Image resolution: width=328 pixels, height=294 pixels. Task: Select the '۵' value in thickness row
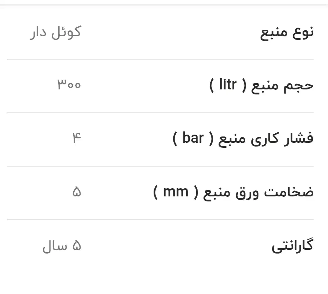coord(77,192)
